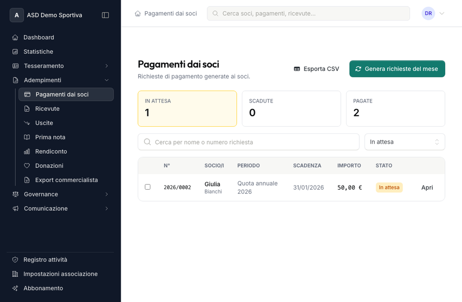
Task: Check the payment row checkbox for 2026/0002
Action: coord(148,187)
